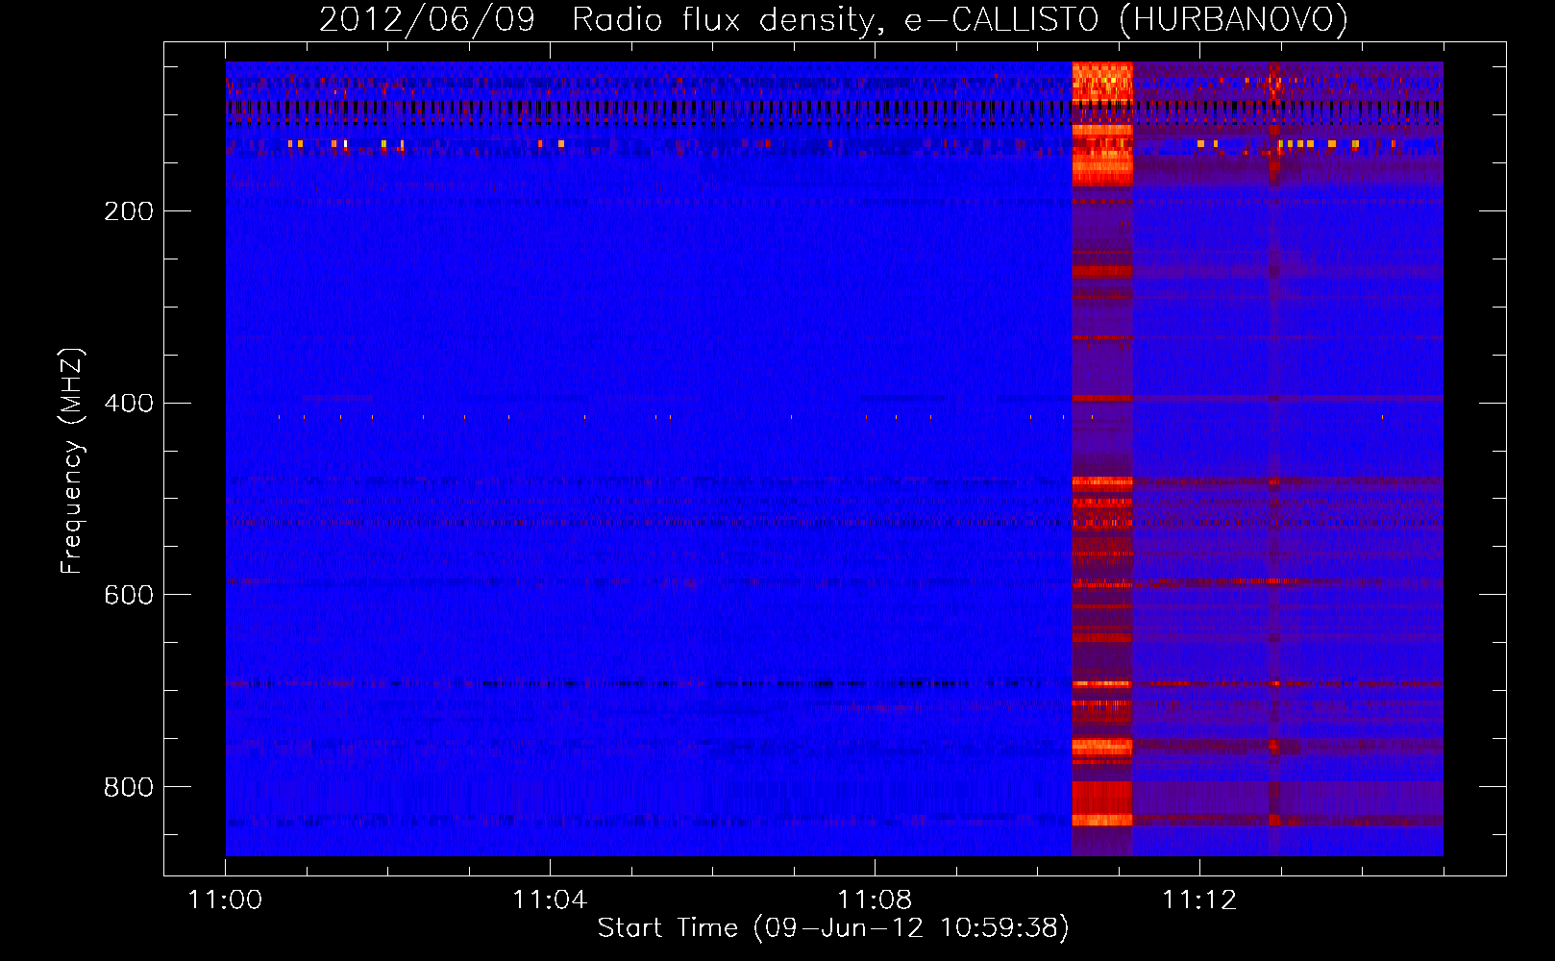Click the 11:04 time tick label

(550, 900)
